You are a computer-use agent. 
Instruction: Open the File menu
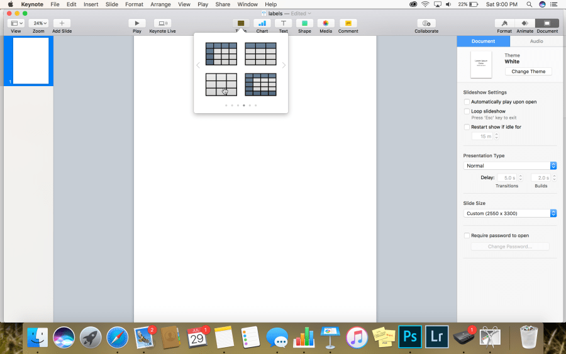click(55, 4)
